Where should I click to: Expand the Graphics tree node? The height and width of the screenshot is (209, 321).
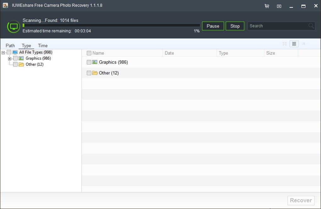(10, 59)
